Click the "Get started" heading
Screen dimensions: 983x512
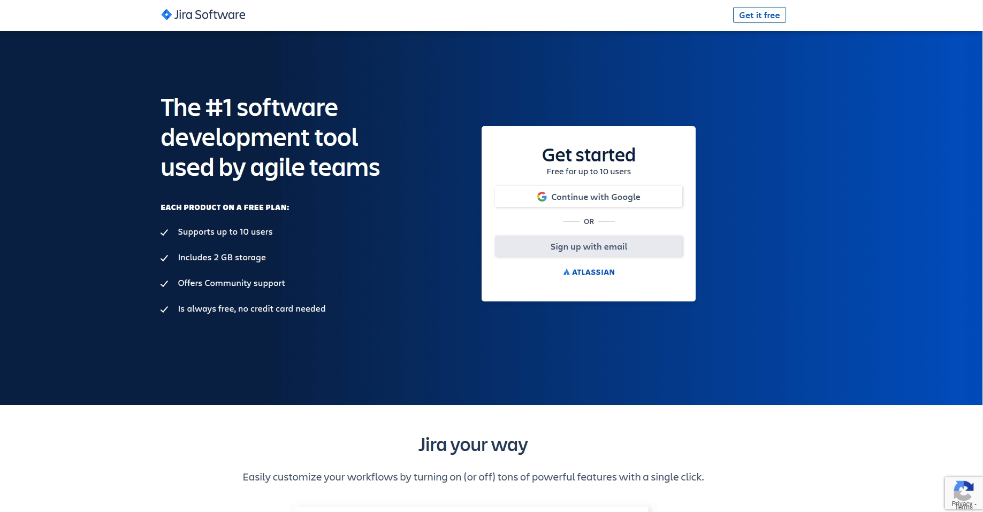pos(589,155)
